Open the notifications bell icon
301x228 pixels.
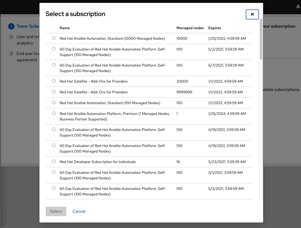click(298, 7)
